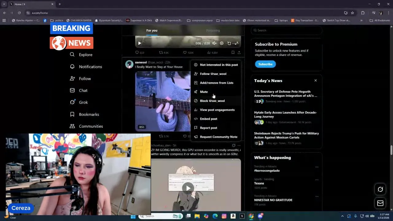Like the post with 105K likes
The image size is (393, 221).
pyautogui.click(x=188, y=52)
